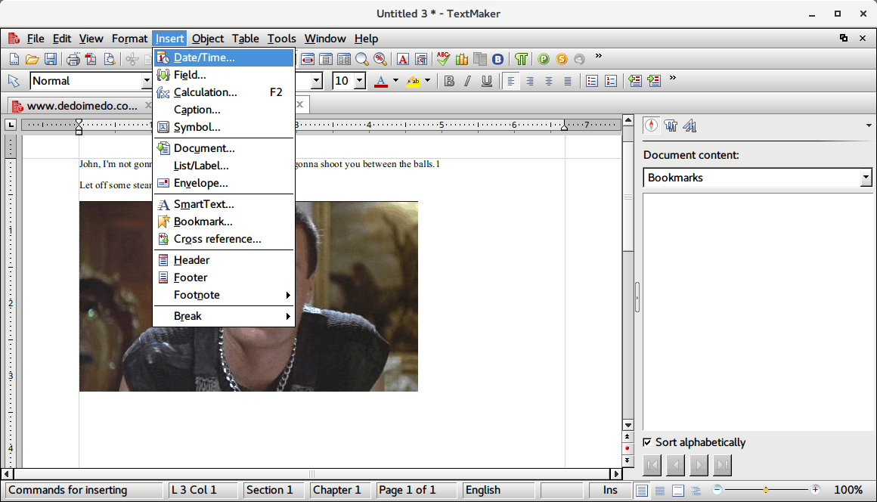Viewport: 877px width, 502px height.
Task: Apply bulleted list formatting
Action: click(592, 81)
